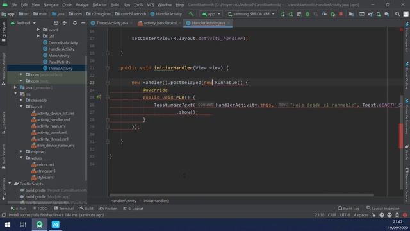Click the Run Anything toolbar icon

pyautogui.click(x=362, y=14)
